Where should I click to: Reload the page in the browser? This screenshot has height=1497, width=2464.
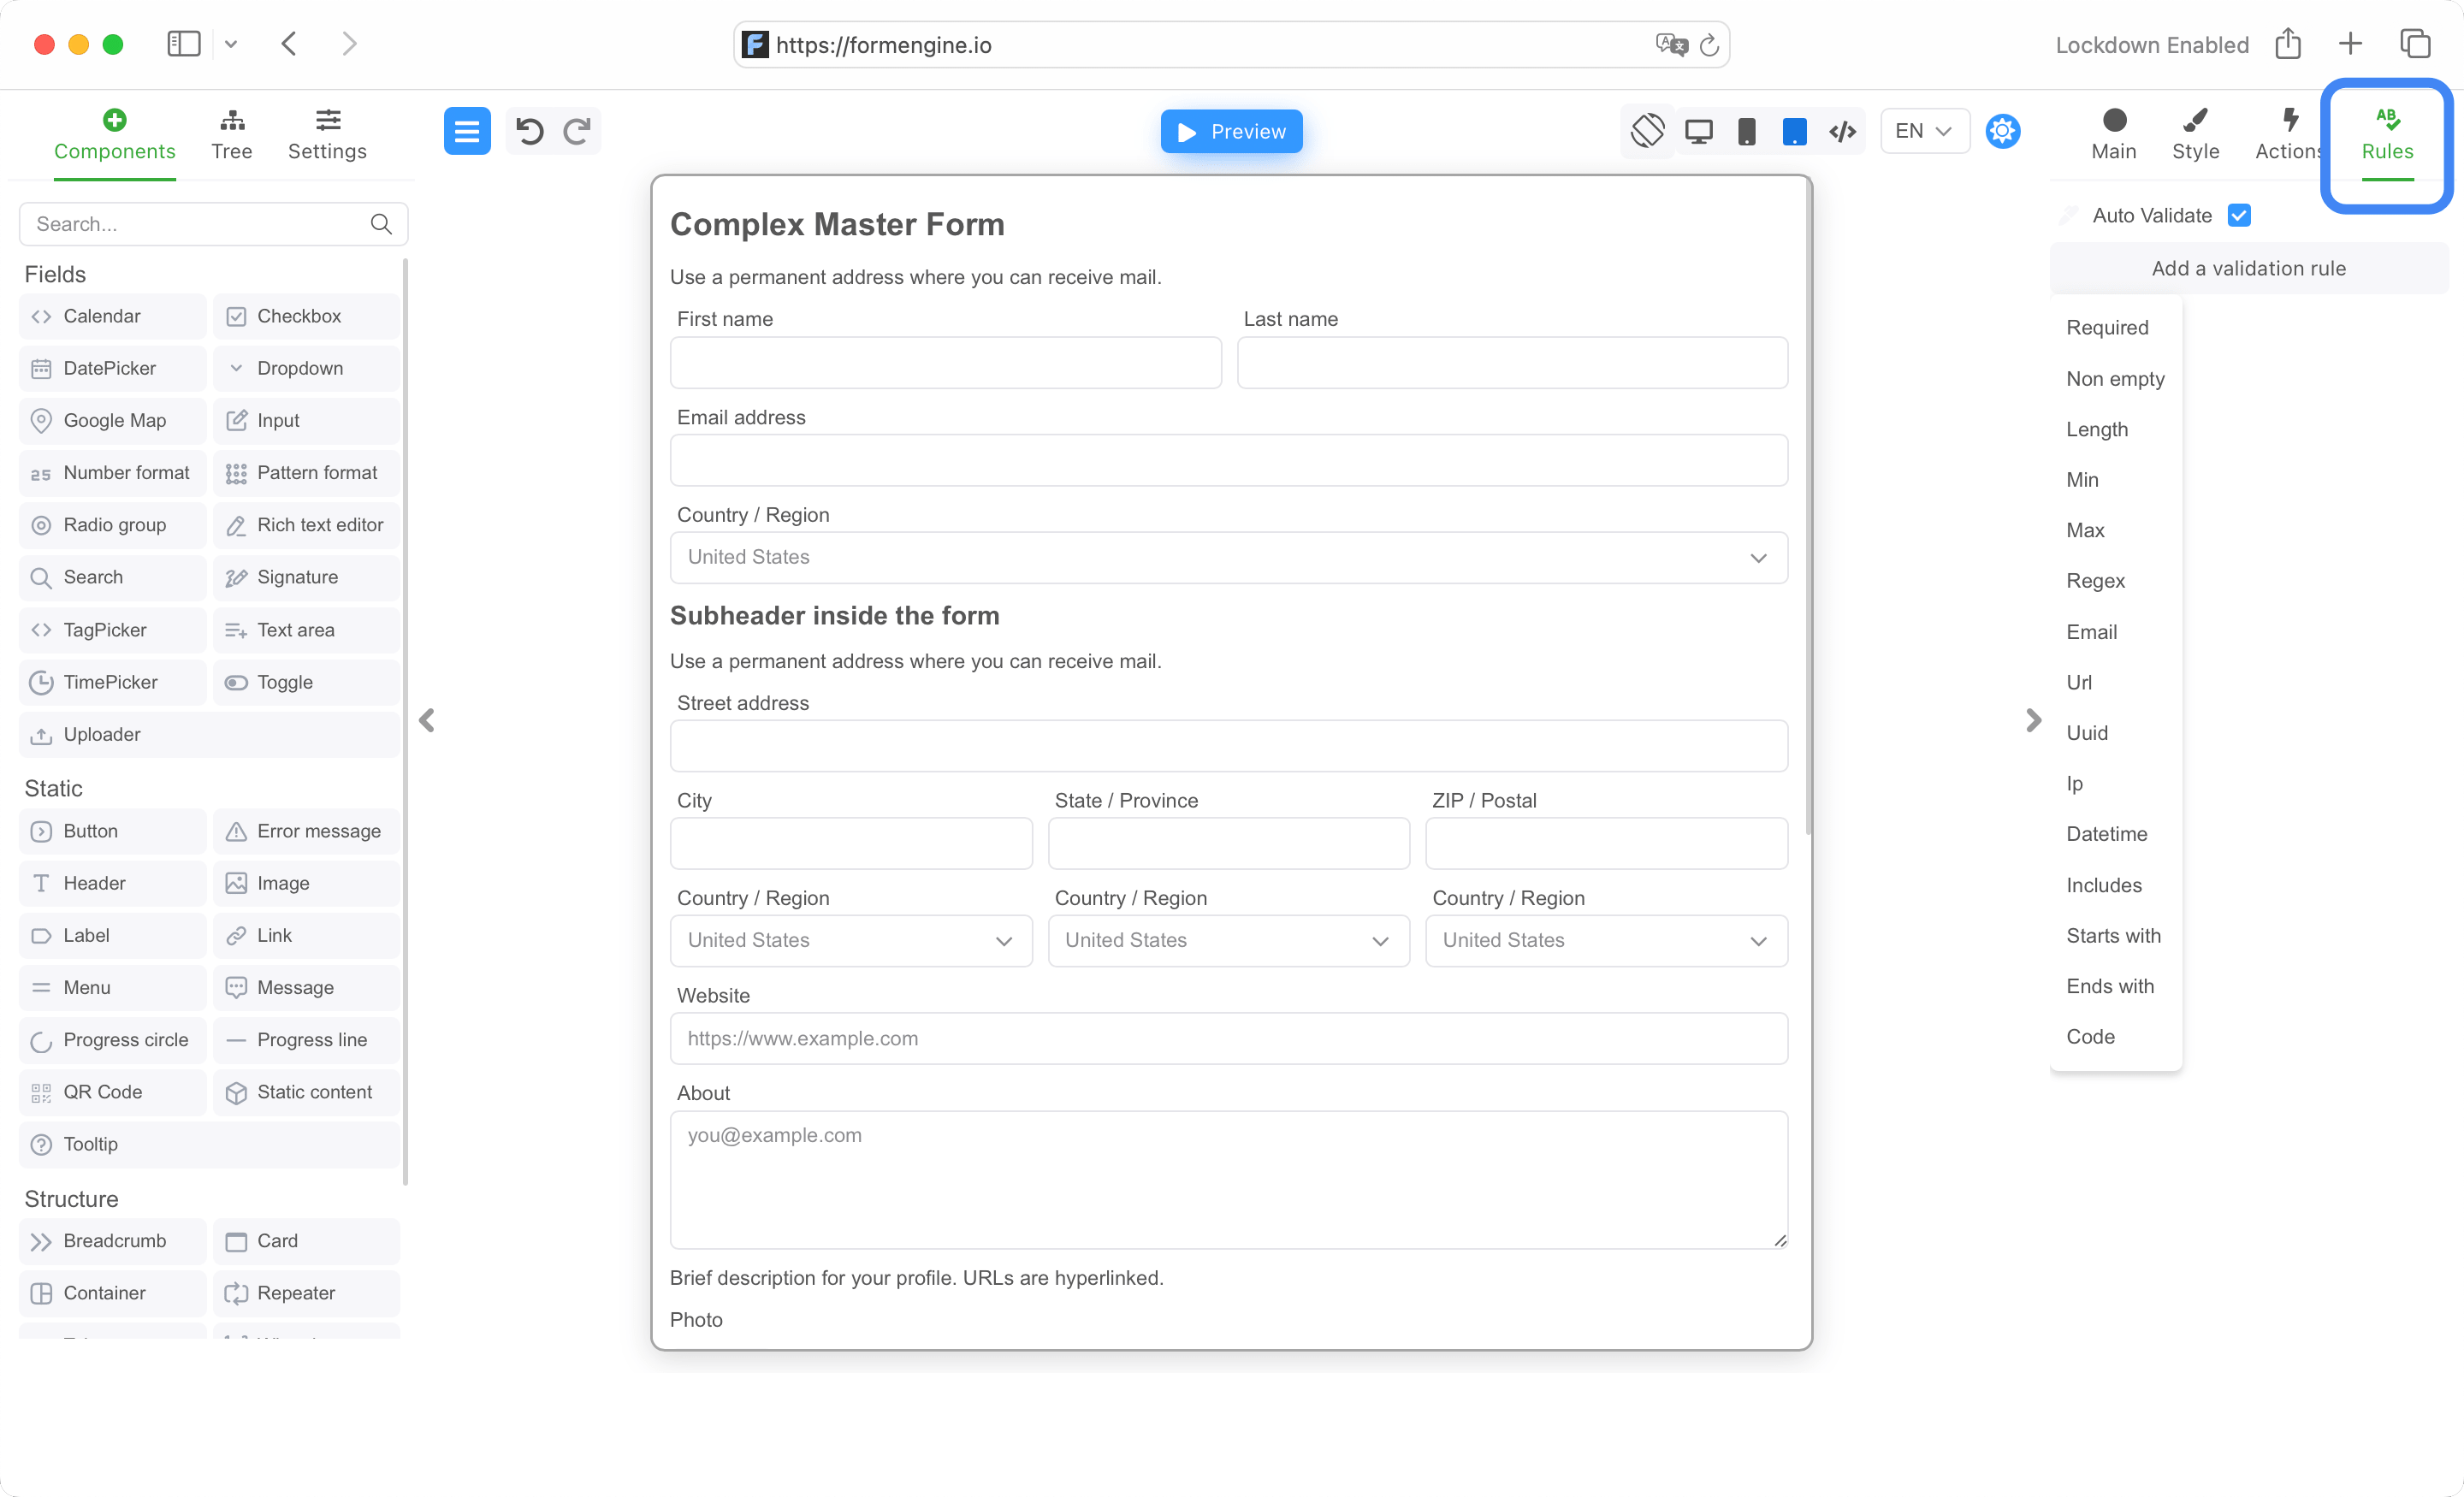coord(1709,45)
